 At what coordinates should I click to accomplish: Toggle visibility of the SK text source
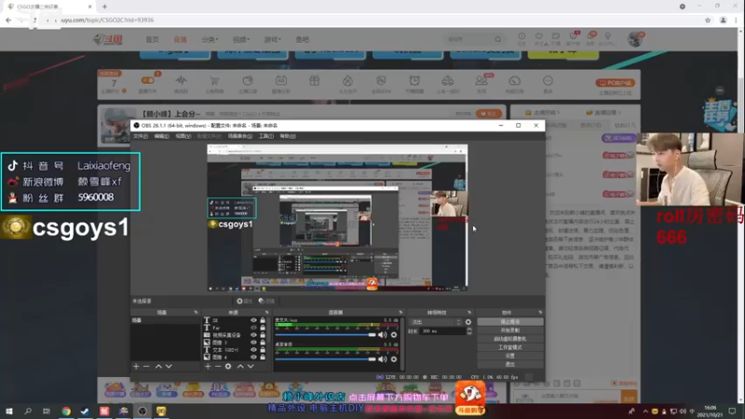coord(253,320)
